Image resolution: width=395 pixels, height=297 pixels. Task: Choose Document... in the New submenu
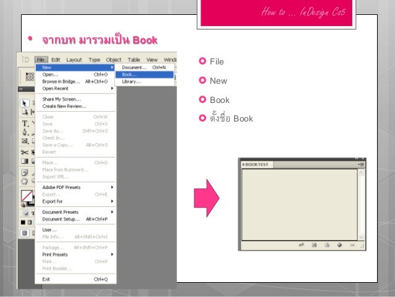(145, 68)
